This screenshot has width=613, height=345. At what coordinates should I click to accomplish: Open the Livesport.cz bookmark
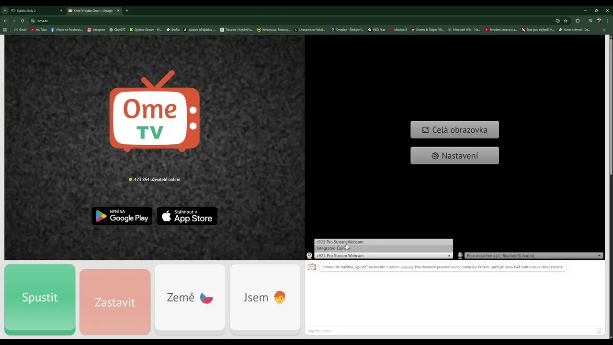(x=310, y=30)
